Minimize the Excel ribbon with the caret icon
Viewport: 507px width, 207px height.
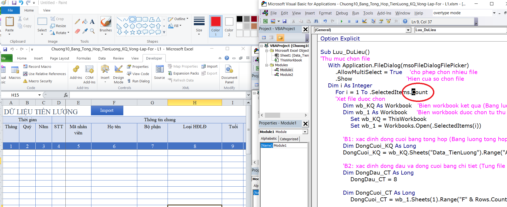220,58
